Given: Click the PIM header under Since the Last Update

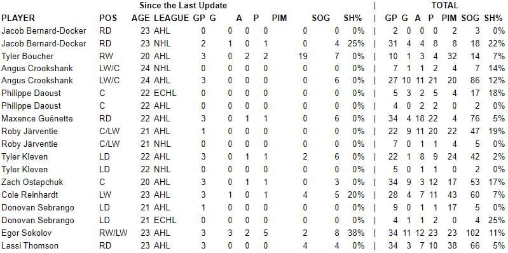Looking at the screenshot, I should [x=280, y=18].
